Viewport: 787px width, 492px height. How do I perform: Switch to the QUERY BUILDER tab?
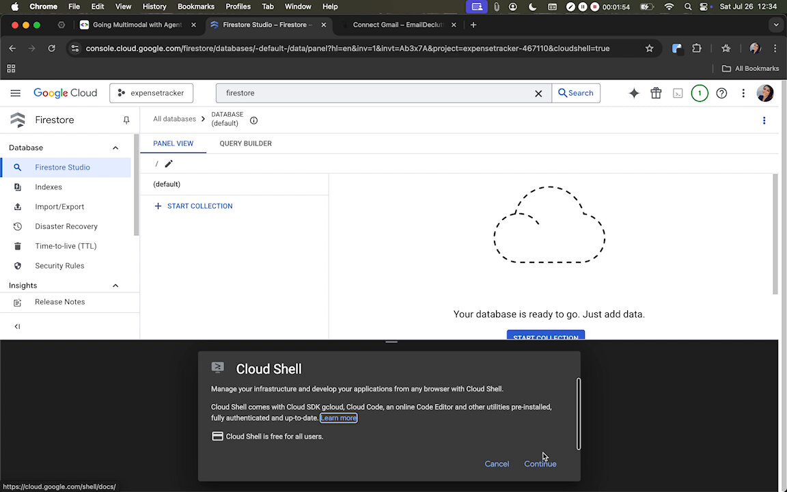245,143
